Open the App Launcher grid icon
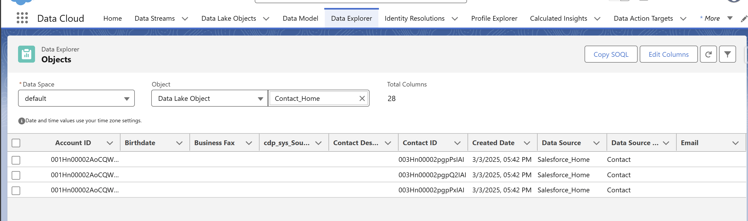The height and width of the screenshot is (221, 748). click(x=22, y=18)
